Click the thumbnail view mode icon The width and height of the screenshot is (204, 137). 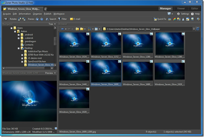coord(96,29)
